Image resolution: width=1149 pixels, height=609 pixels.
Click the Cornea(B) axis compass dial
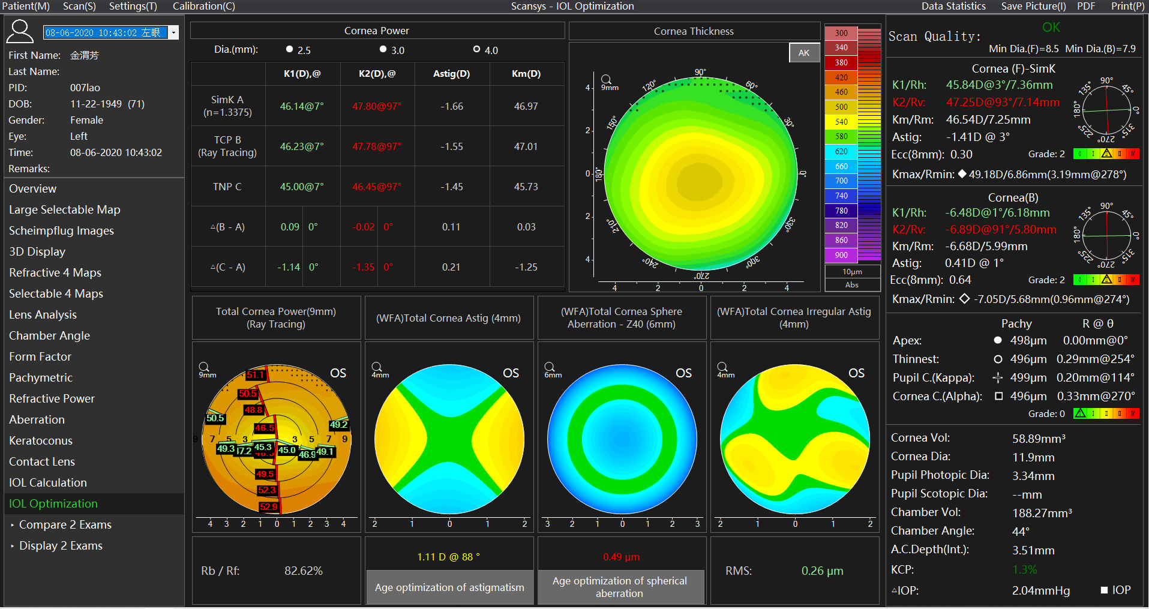(x=1107, y=235)
